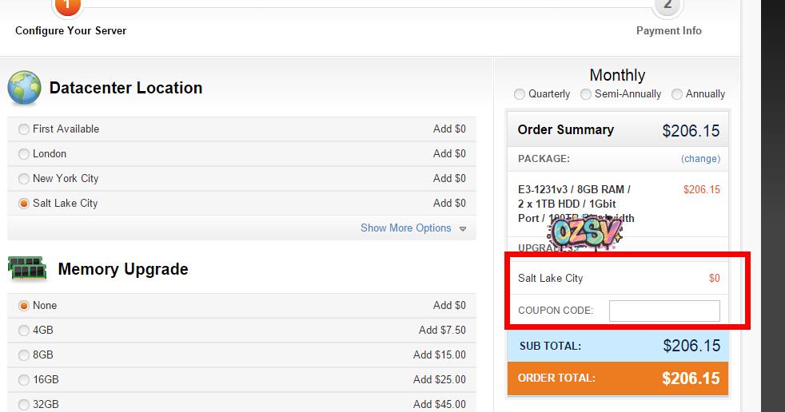This screenshot has height=412, width=785.
Task: Click the OZSY graffiti sticker logo
Action: click(586, 232)
